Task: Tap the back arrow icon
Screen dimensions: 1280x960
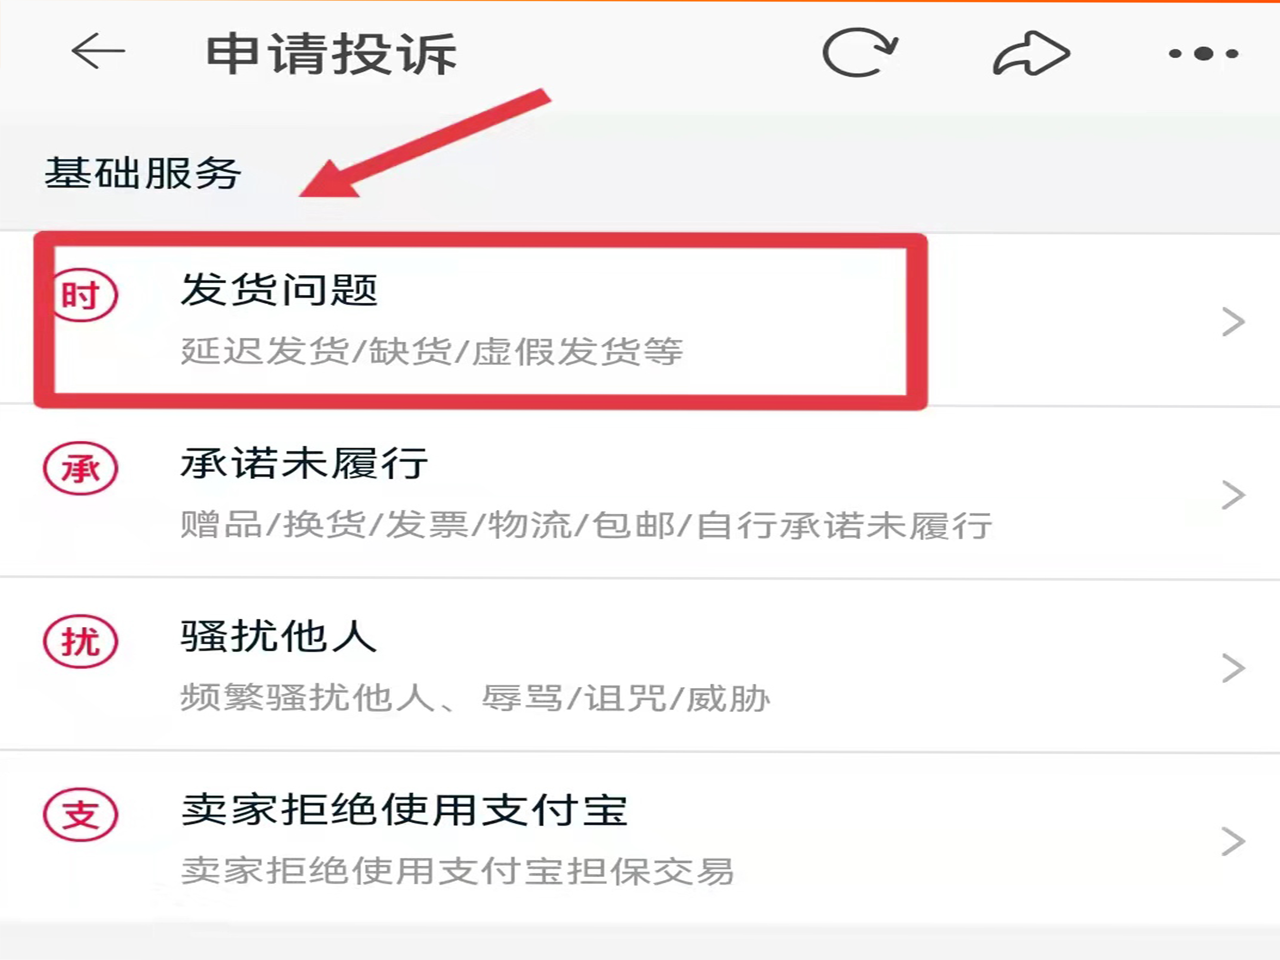Action: pyautogui.click(x=98, y=51)
